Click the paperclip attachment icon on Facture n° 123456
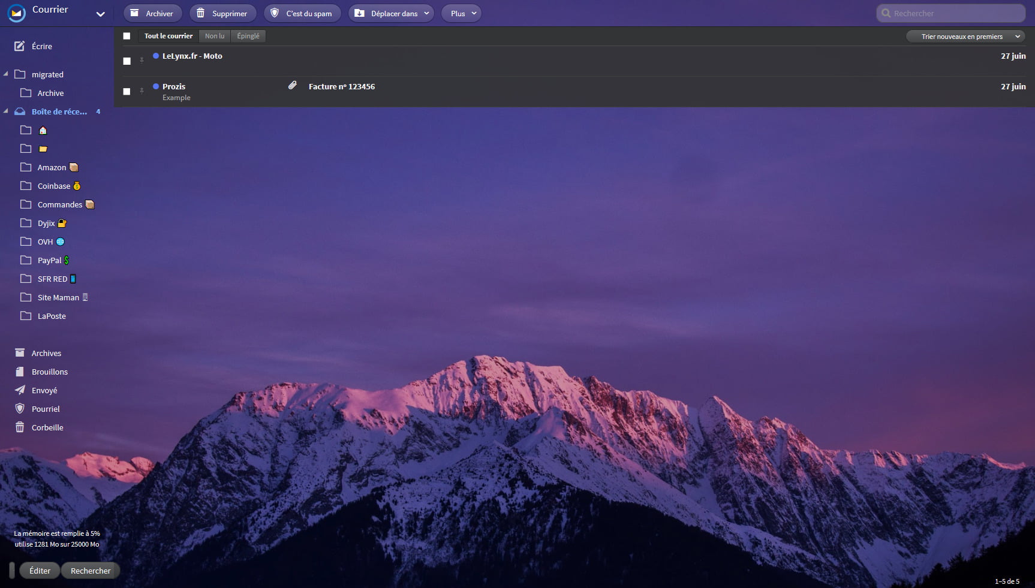Screen dimensions: 1035x588 293,86
